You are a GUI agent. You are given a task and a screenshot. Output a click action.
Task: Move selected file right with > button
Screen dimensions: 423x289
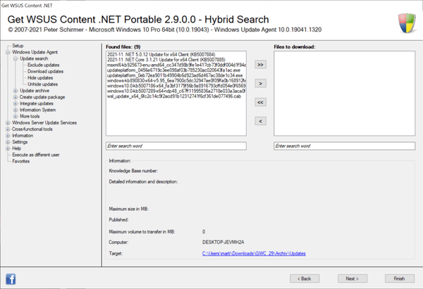(x=259, y=83)
